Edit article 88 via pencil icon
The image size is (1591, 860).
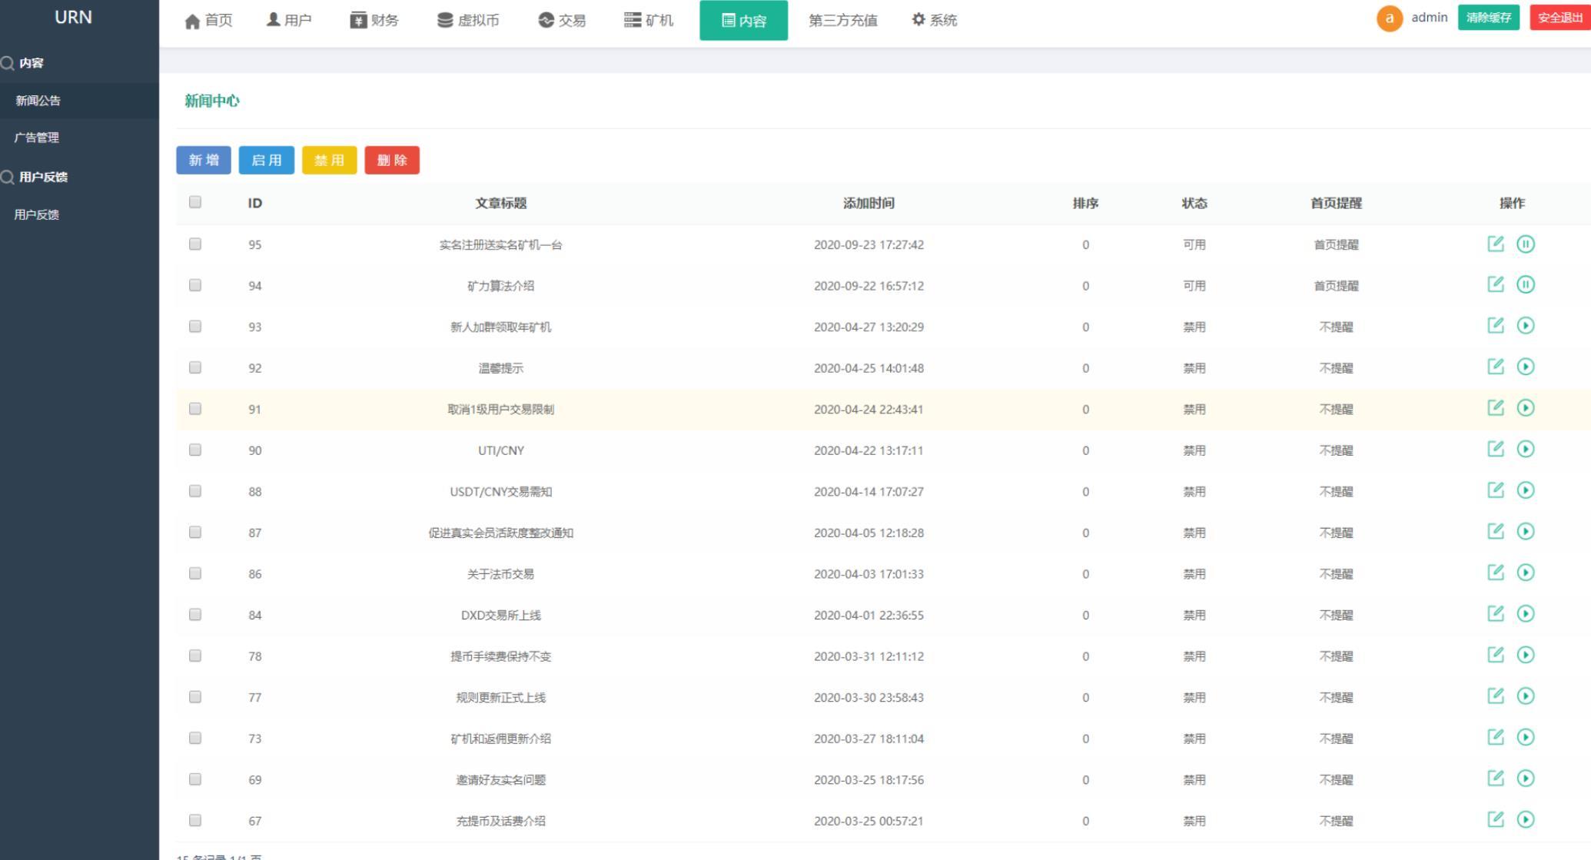(1495, 490)
